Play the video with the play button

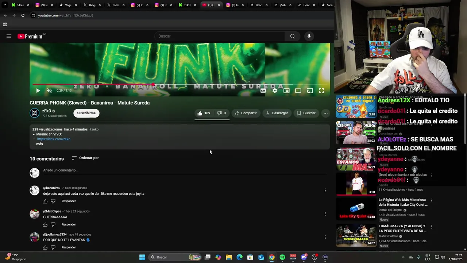38,91
